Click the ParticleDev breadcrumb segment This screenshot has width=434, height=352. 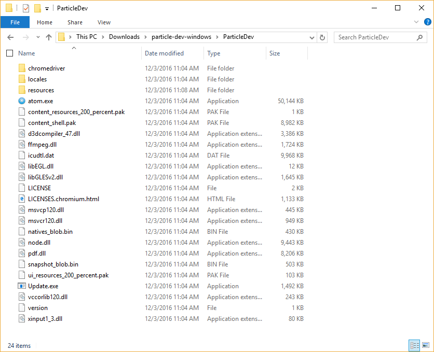click(x=239, y=37)
